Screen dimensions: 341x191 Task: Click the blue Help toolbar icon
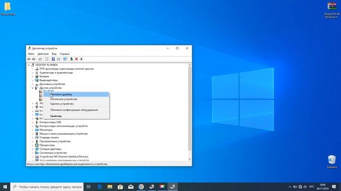53,59
